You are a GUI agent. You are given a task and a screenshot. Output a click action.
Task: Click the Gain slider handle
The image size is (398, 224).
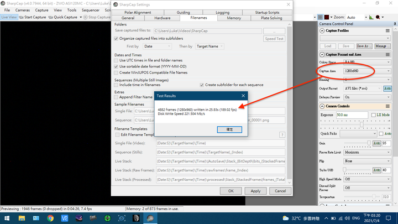pyautogui.click(x=369, y=143)
